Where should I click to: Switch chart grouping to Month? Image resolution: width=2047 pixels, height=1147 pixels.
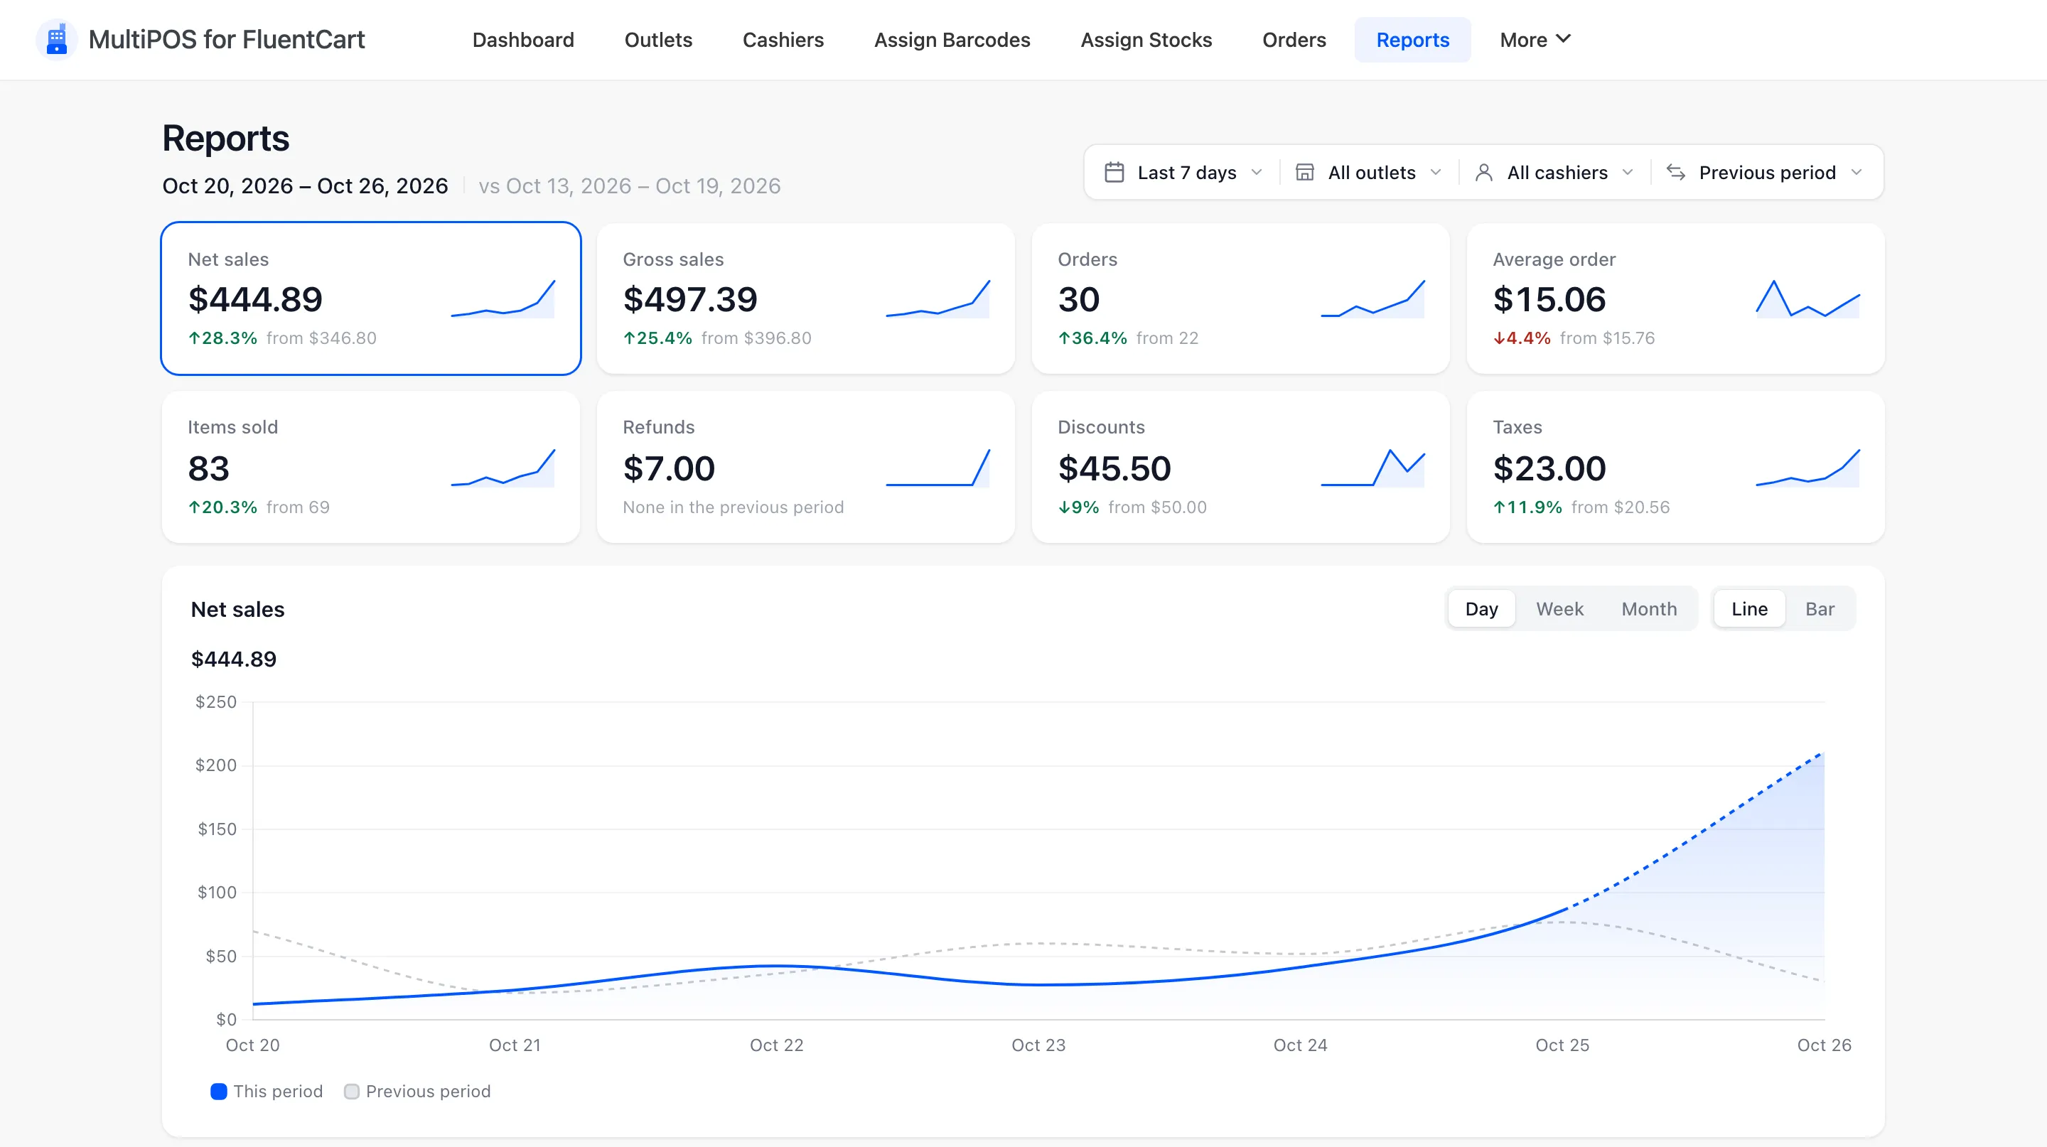pyautogui.click(x=1649, y=609)
